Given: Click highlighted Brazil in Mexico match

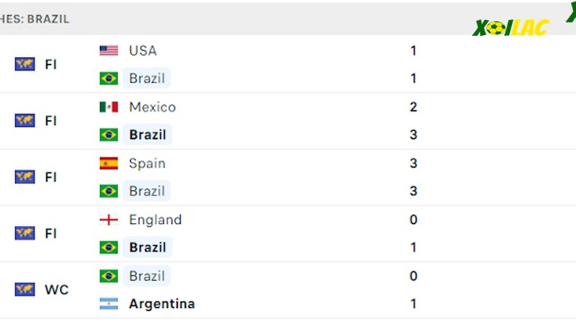Looking at the screenshot, I should tap(148, 135).
